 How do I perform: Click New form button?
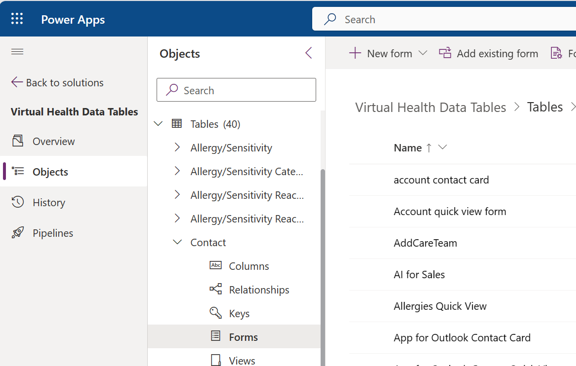(380, 54)
